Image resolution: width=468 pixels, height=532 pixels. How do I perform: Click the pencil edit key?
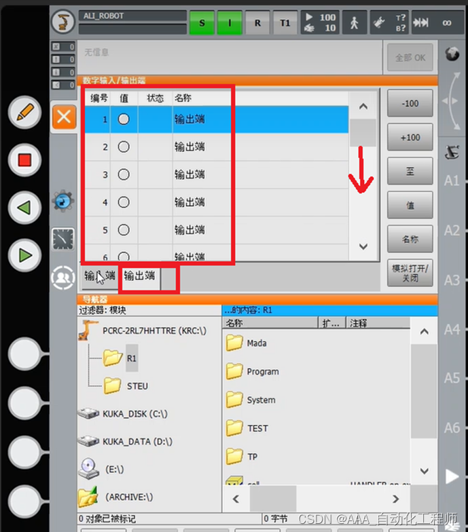tap(24, 113)
